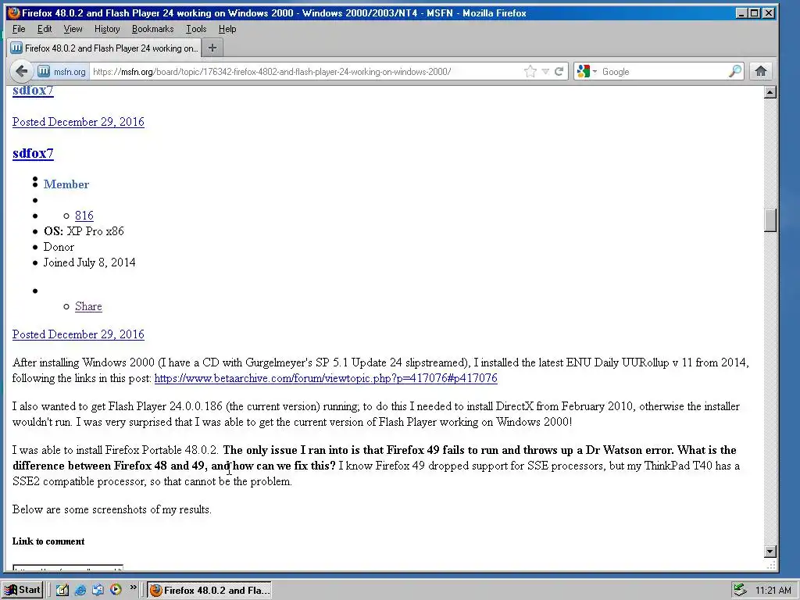Image resolution: width=800 pixels, height=600 pixels.
Task: Open the View menu
Action: click(x=73, y=29)
